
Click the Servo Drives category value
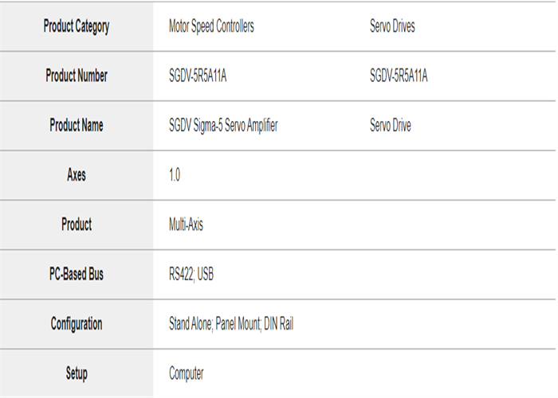click(x=392, y=26)
